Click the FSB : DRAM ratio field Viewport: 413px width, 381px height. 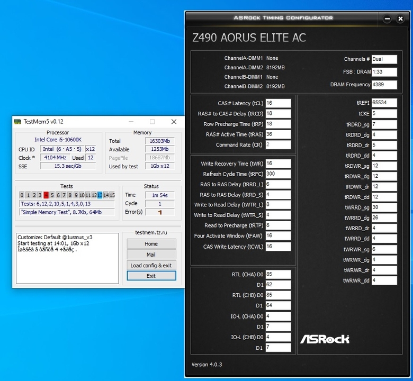pyautogui.click(x=384, y=72)
